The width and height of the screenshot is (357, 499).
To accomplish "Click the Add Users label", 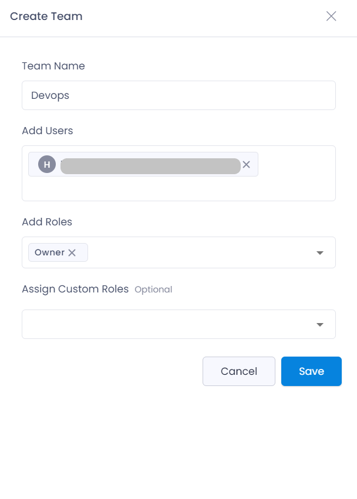I will tap(48, 131).
